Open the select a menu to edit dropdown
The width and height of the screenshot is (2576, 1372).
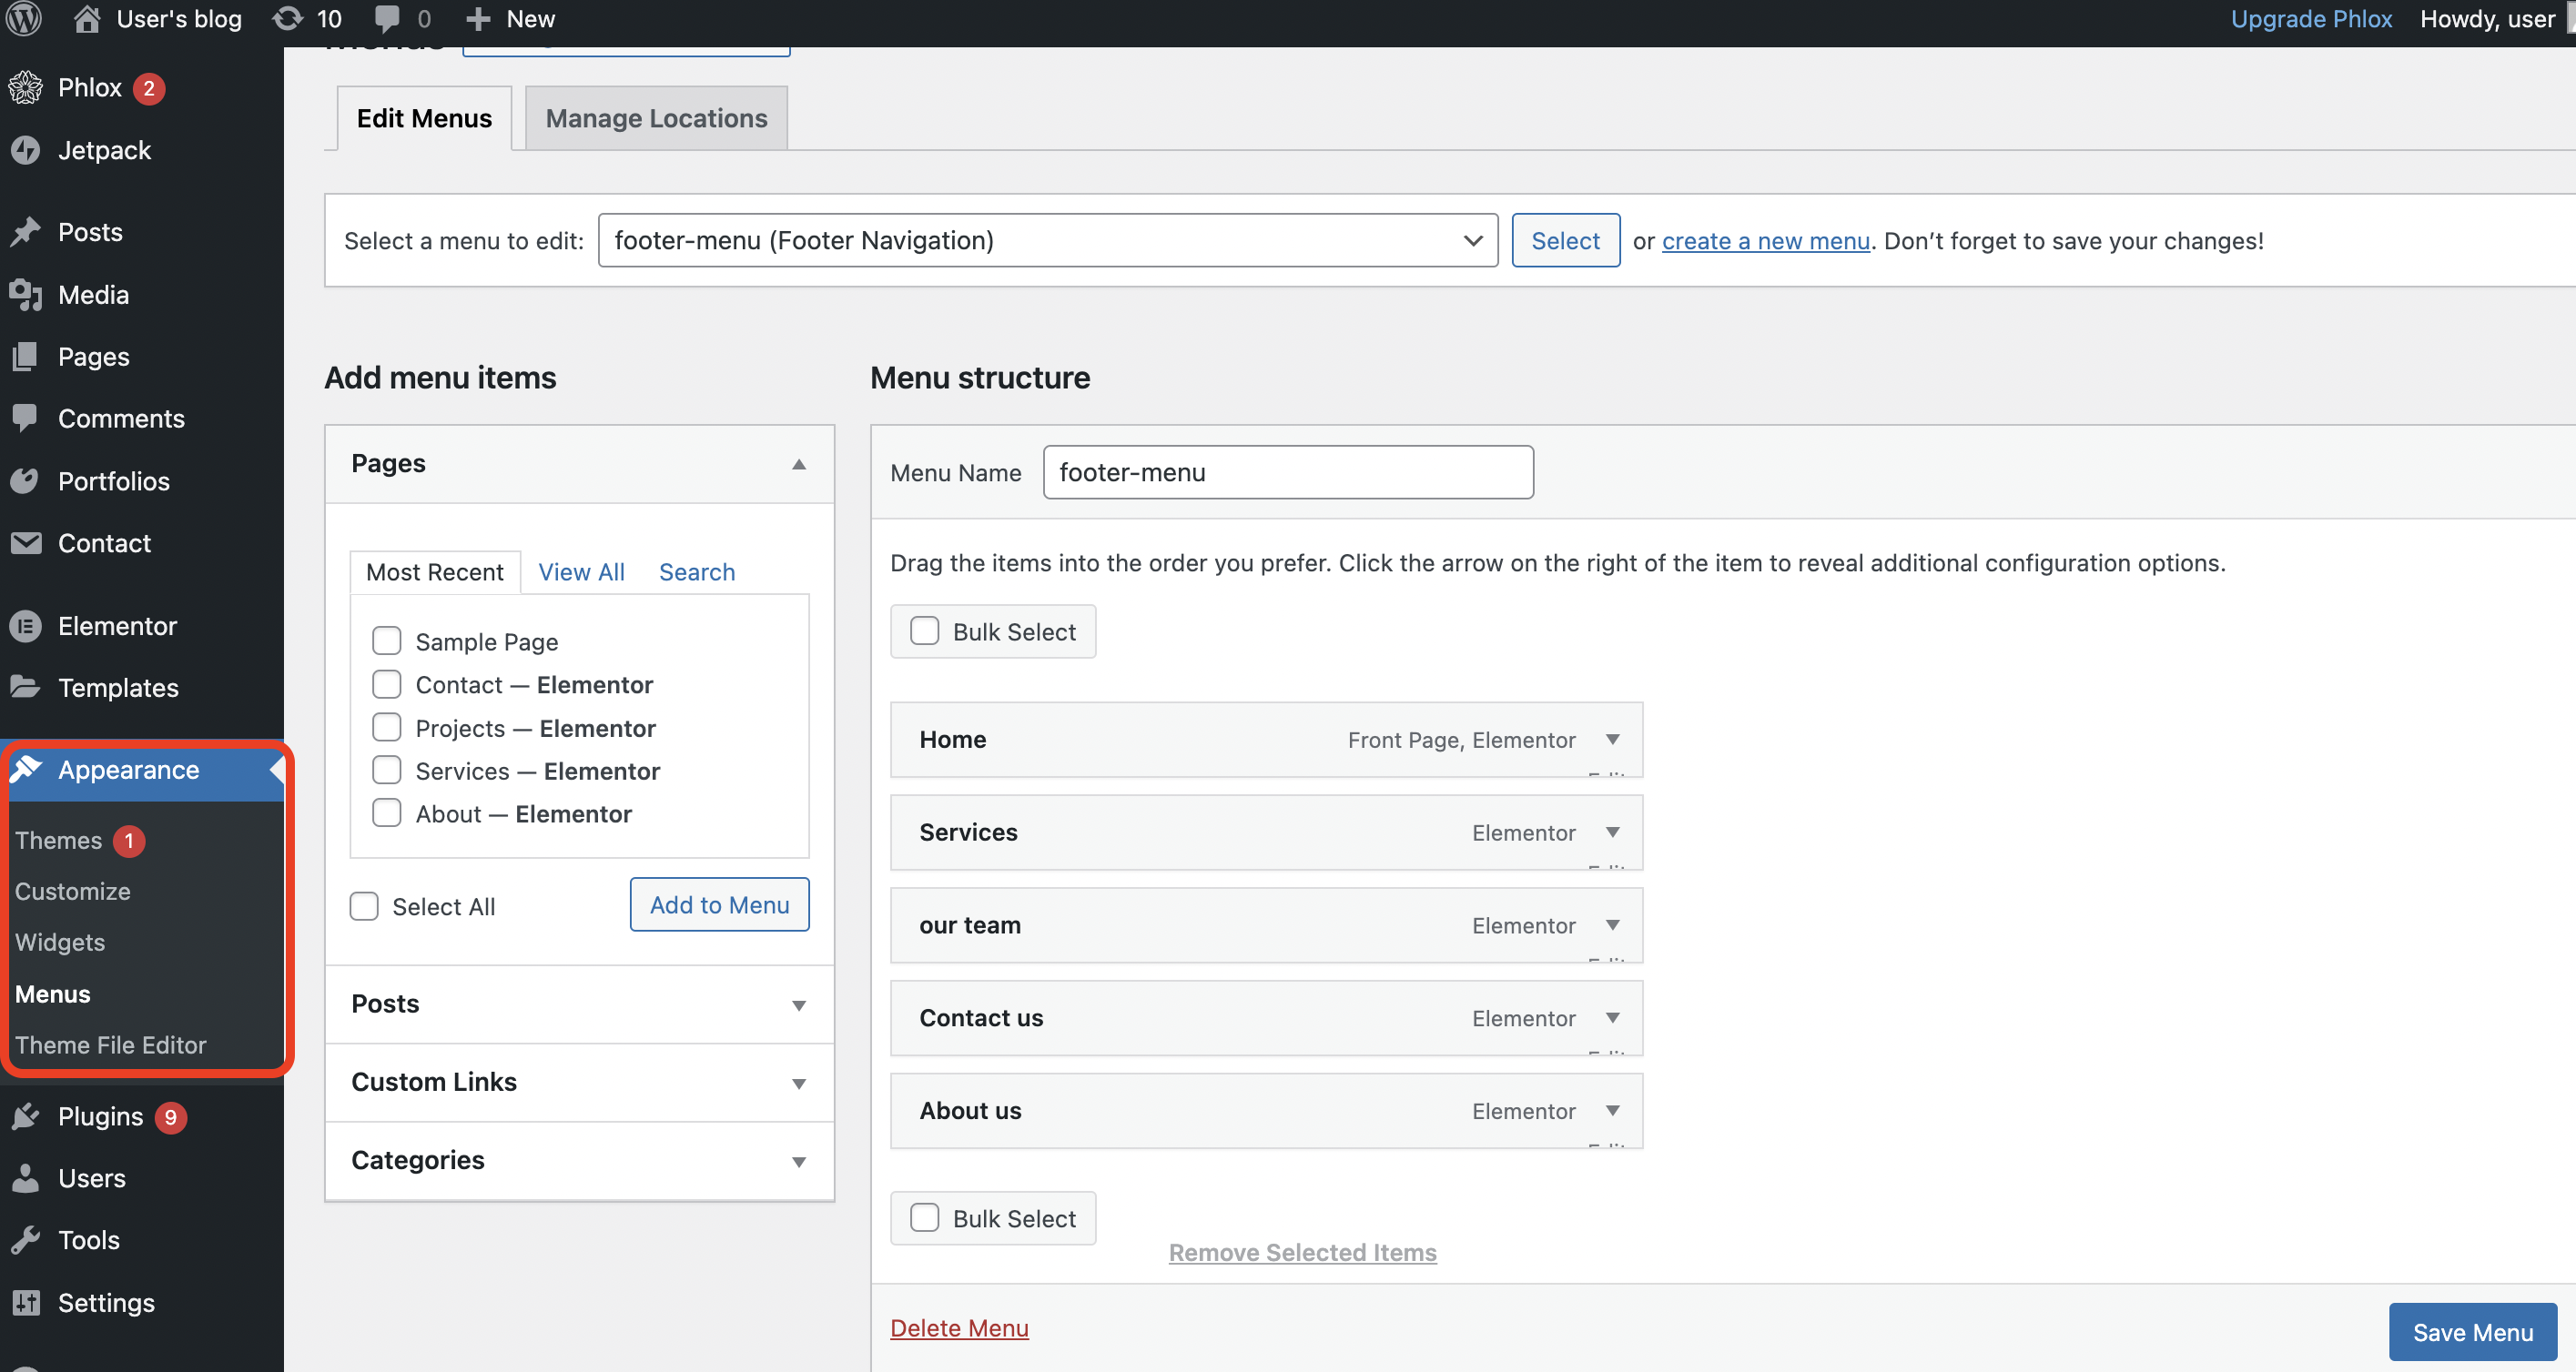1047,240
